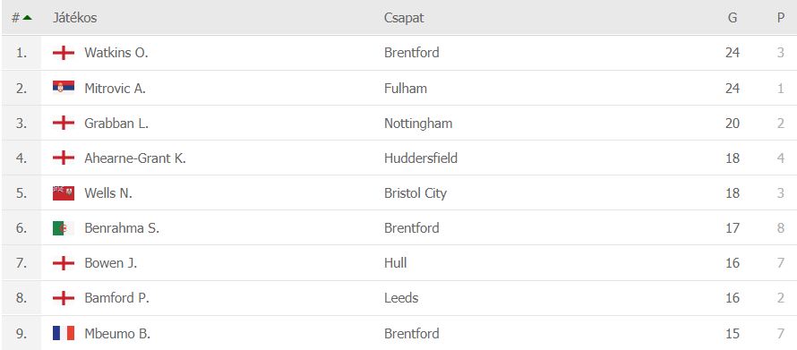Open Fulham team page
Screen dimensions: 797x350
pyautogui.click(x=406, y=89)
